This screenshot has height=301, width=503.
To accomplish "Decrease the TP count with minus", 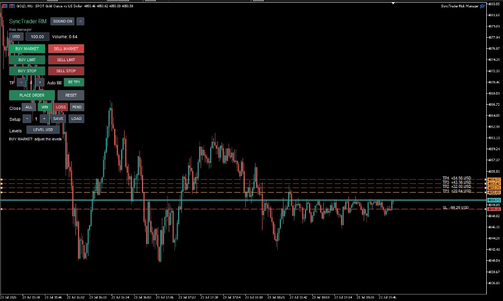I will coord(21,82).
